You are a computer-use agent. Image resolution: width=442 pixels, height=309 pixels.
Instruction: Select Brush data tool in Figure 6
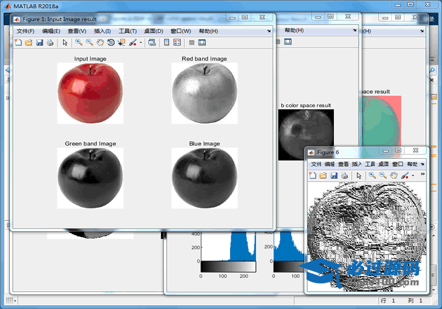click(x=405, y=176)
